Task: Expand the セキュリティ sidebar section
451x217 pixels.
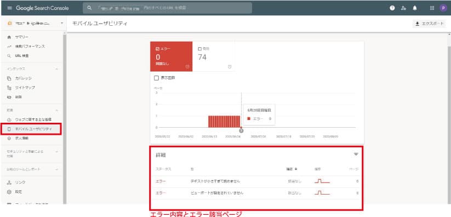Action: point(56,151)
